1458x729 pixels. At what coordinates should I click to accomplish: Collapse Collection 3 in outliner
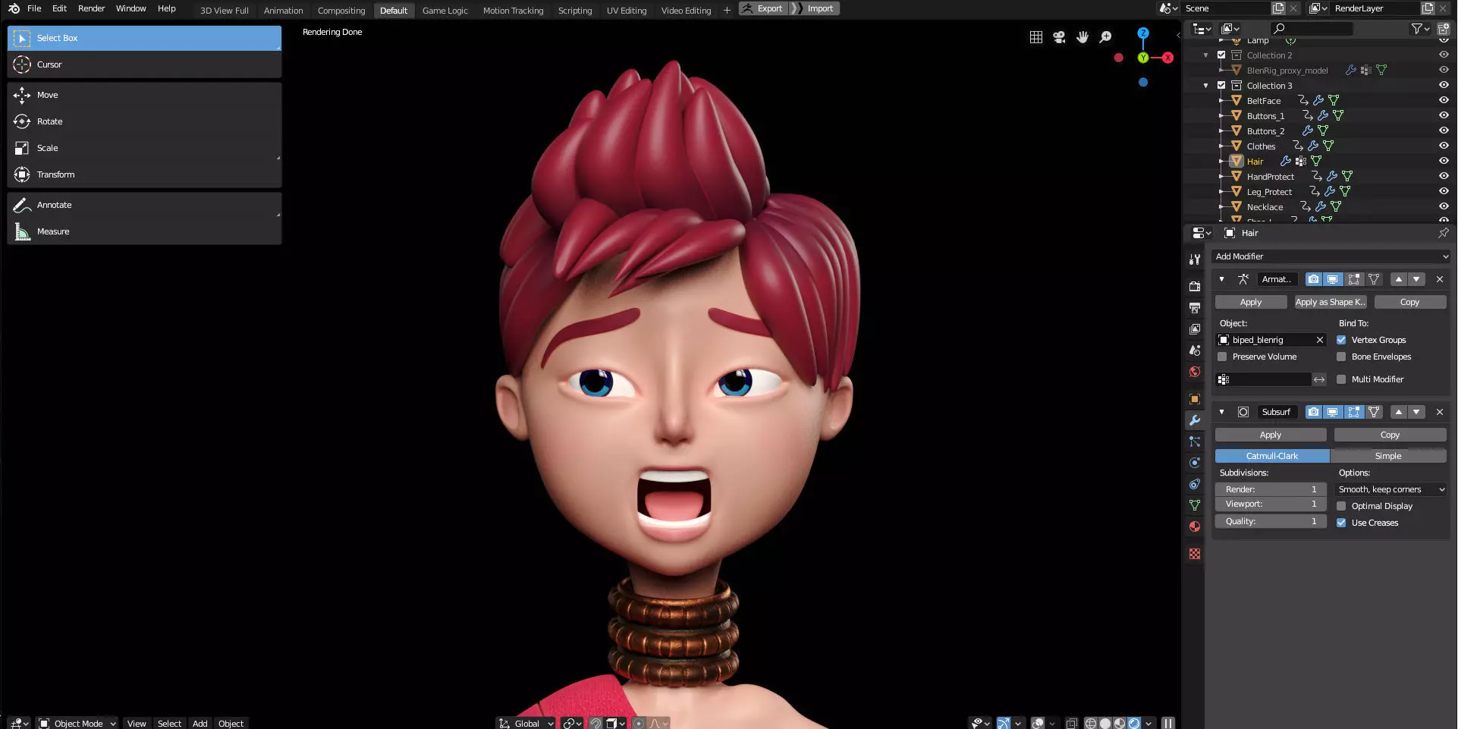pos(1206,85)
